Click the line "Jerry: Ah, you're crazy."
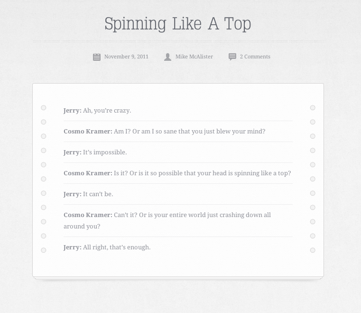Image resolution: width=361 pixels, height=313 pixels. [97, 111]
